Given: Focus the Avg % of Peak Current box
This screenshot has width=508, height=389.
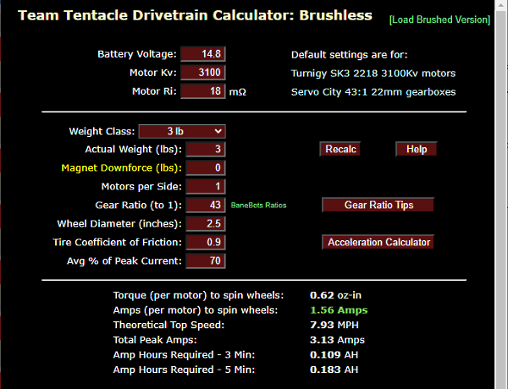Looking at the screenshot, I should click(205, 261).
